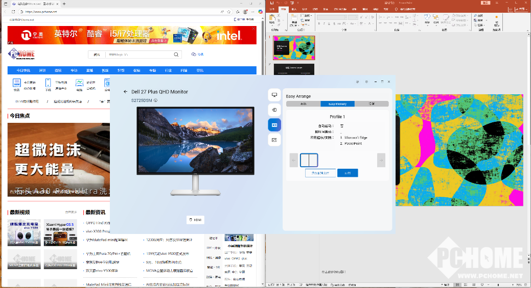Switch to third Easy Arrange tab
Image resolution: width=531 pixels, height=288 pixels.
[x=372, y=104]
